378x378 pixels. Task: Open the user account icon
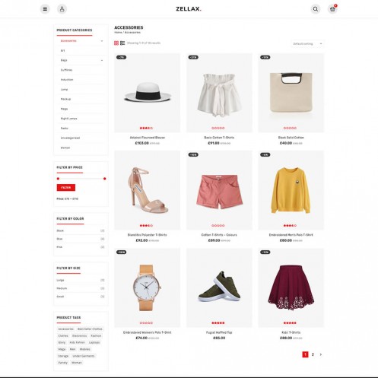click(62, 9)
